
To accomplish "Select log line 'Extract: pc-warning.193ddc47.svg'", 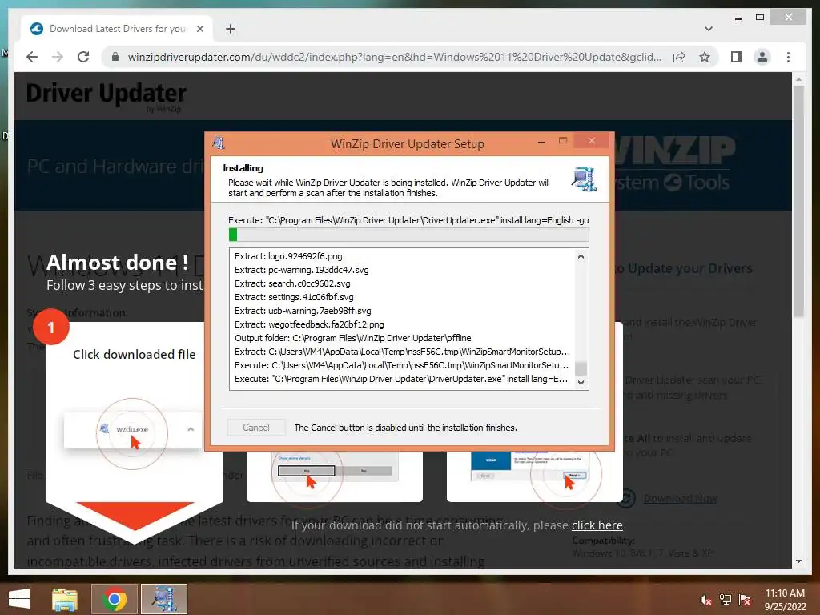I will click(302, 270).
